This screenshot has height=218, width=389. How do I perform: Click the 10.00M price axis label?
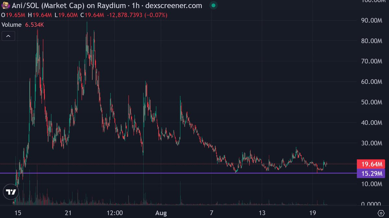tap(371, 184)
